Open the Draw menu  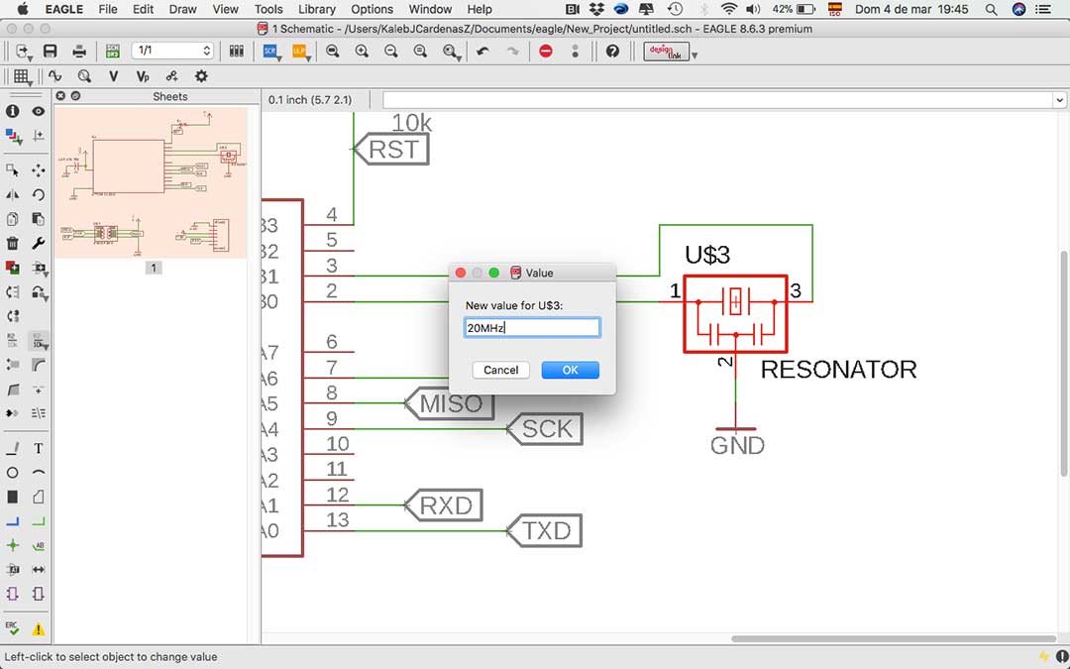tap(182, 10)
